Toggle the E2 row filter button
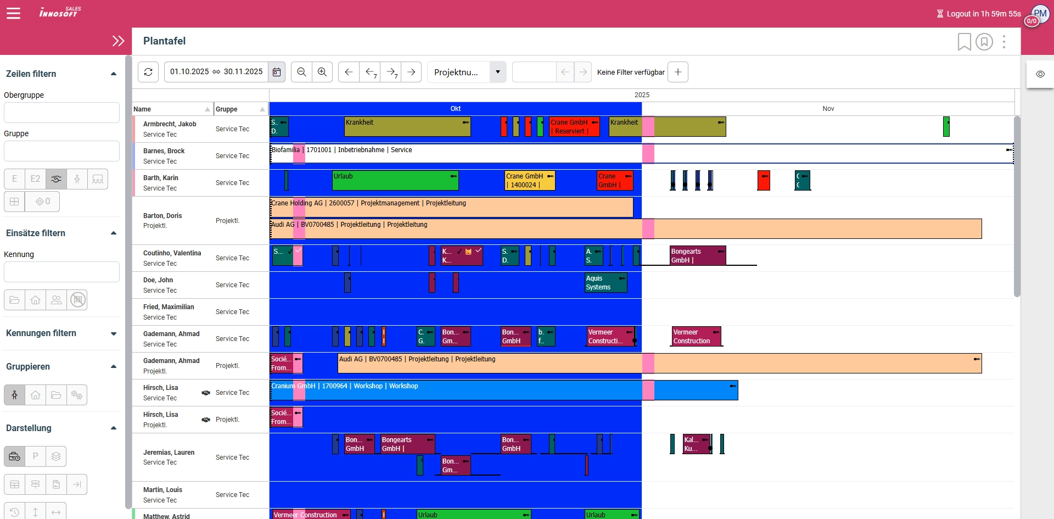 pos(36,179)
